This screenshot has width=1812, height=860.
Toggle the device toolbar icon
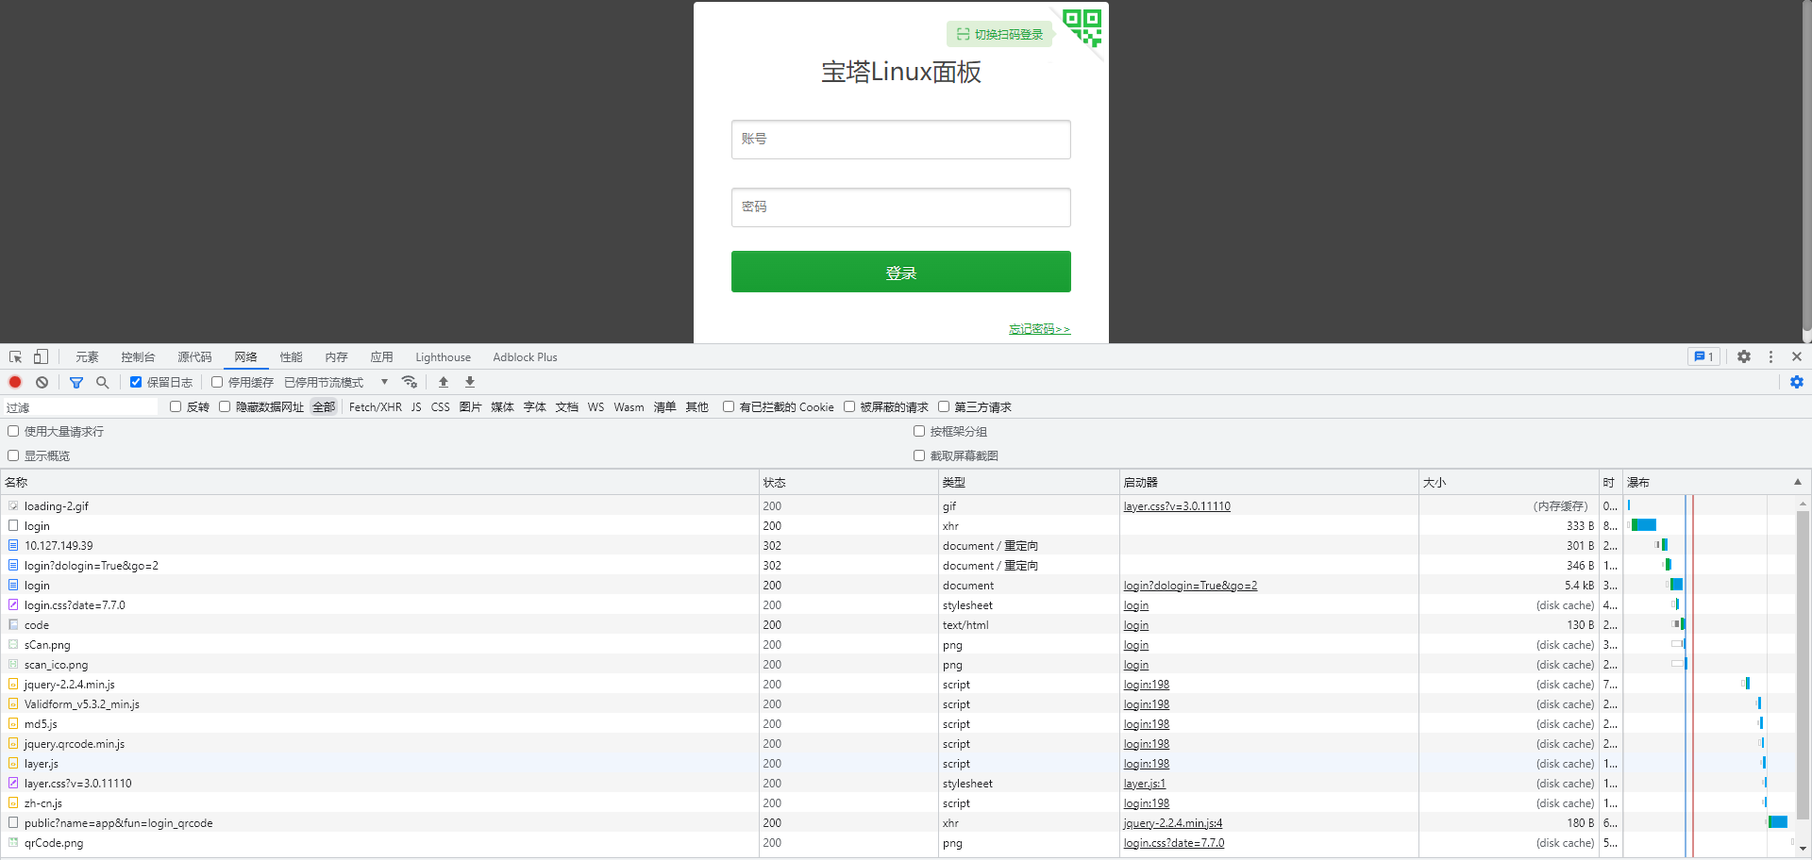[41, 357]
